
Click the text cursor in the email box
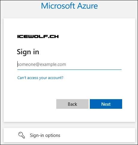pyautogui.click(x=18, y=64)
